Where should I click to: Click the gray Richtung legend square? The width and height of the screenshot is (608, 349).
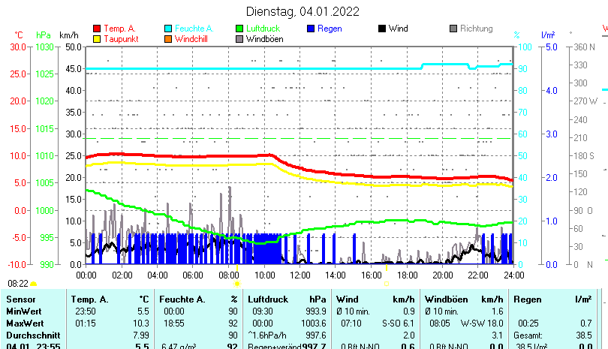(453, 29)
